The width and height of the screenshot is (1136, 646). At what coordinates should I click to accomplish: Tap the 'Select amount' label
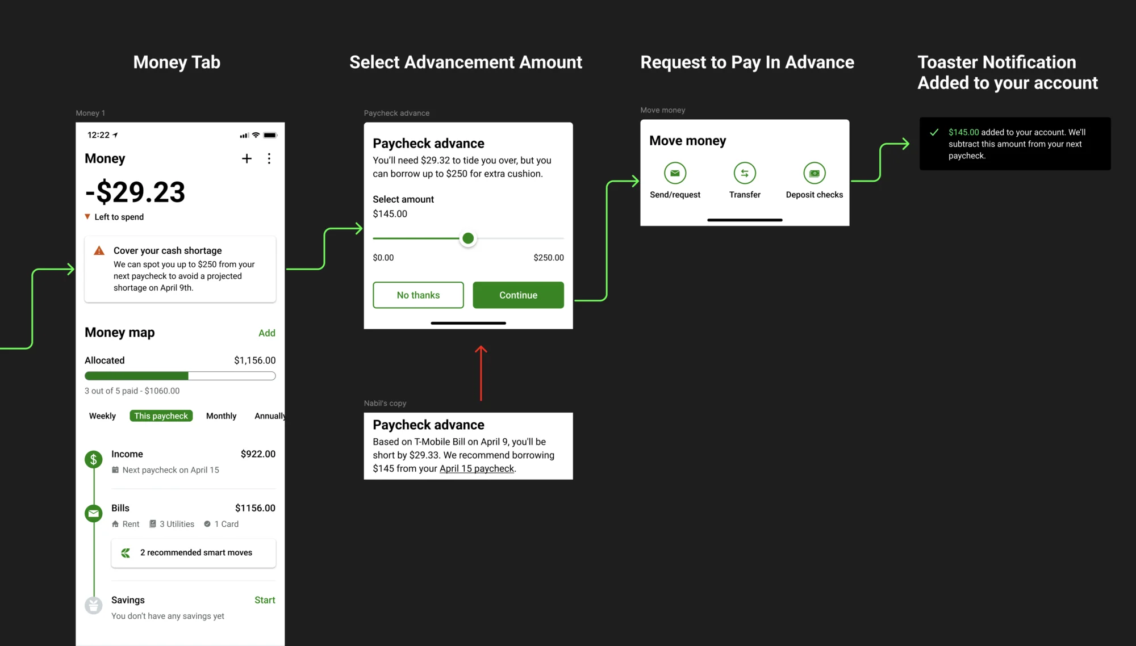tap(403, 199)
